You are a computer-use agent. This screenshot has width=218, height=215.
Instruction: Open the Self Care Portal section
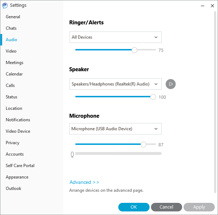click(x=20, y=166)
